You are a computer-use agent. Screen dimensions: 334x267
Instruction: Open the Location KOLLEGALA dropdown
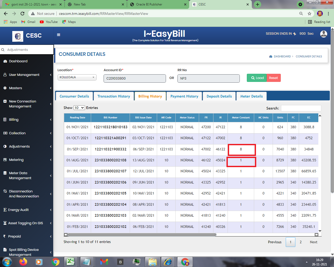pos(77,77)
